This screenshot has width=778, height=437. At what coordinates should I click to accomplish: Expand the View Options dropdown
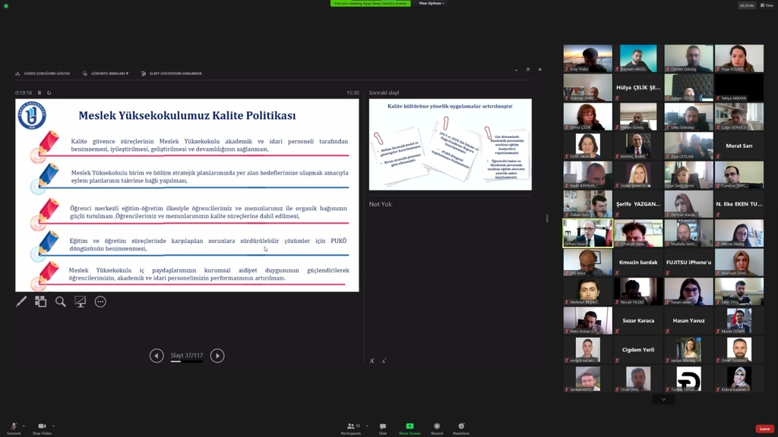432,3
